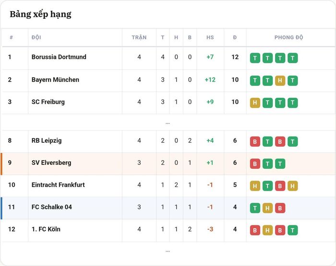Click Borussia Dortmund's first green T form badge
336x266 pixels.
255,58
